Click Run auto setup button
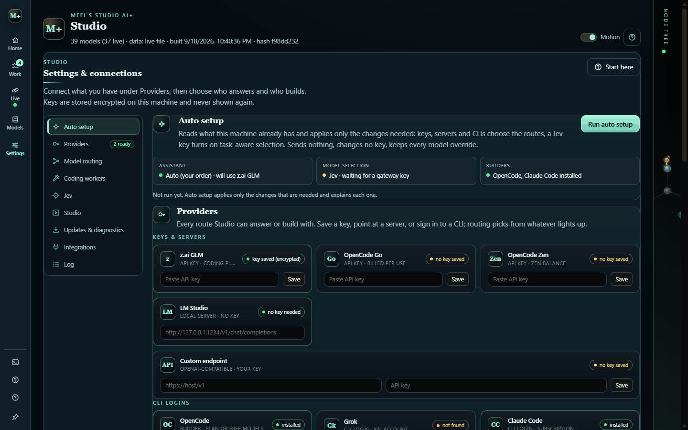The width and height of the screenshot is (688, 430). click(x=610, y=124)
